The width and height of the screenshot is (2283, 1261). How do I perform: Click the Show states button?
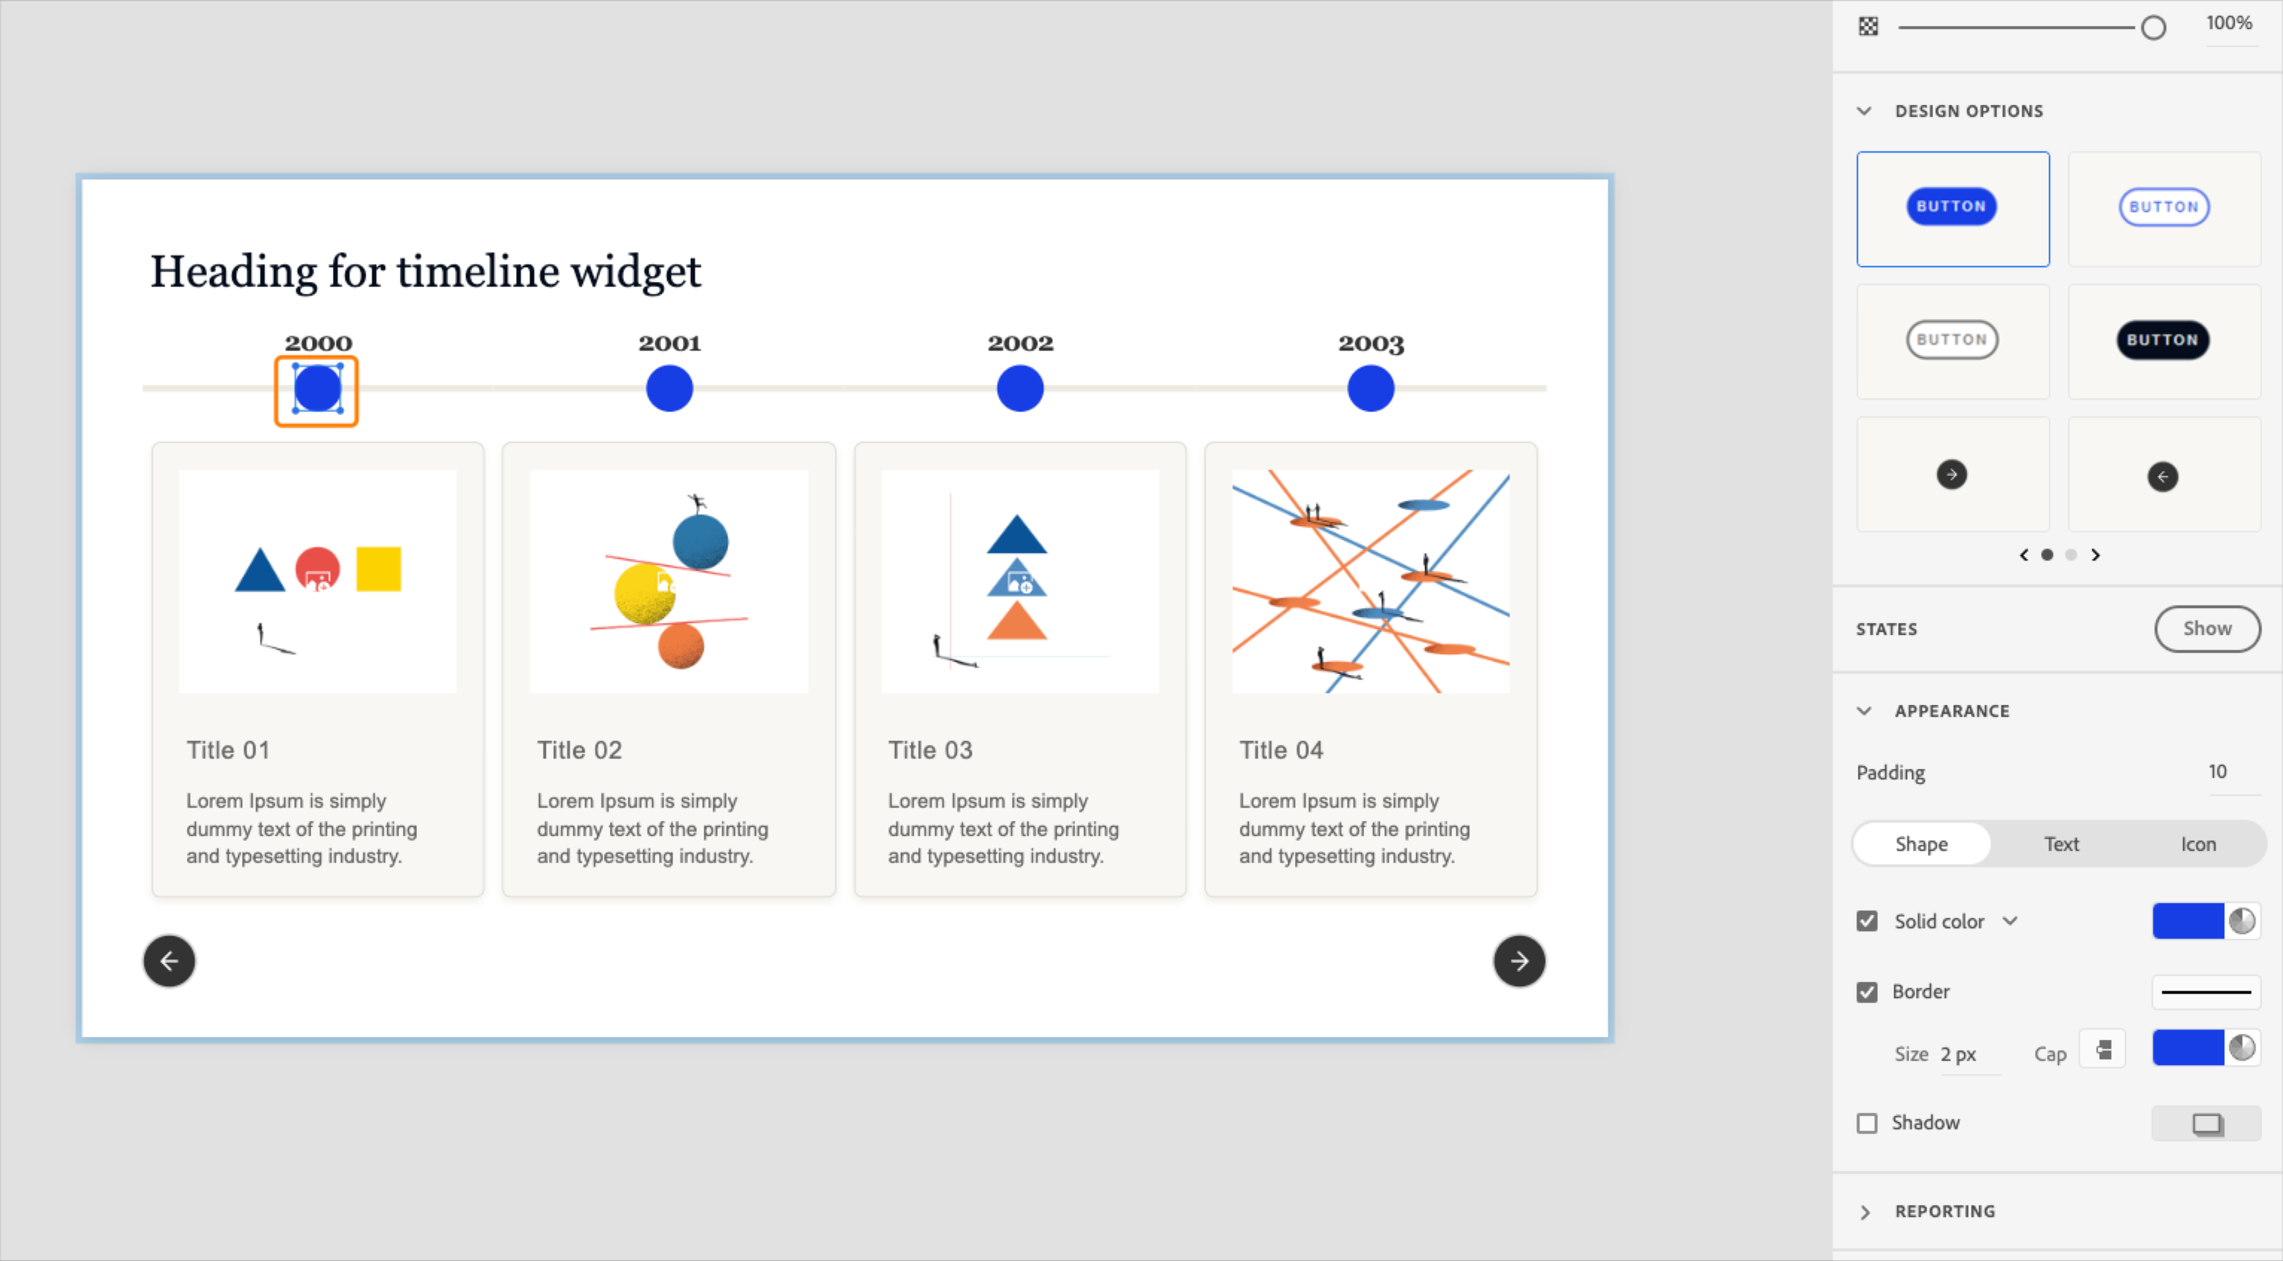tap(2207, 628)
